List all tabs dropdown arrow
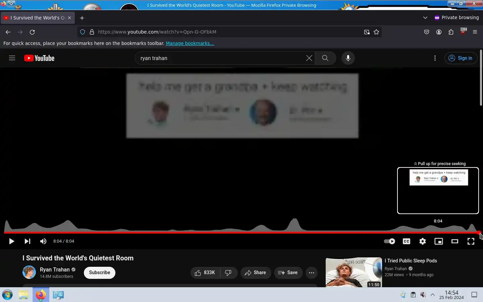Image resolution: width=483 pixels, height=302 pixels. pos(425,17)
